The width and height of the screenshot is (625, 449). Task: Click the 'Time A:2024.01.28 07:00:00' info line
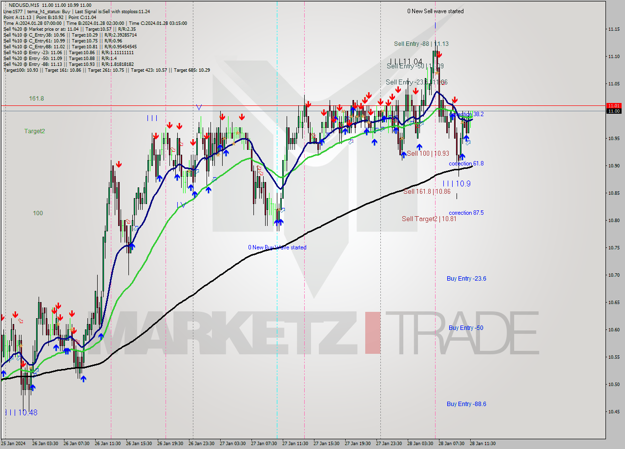click(x=95, y=23)
